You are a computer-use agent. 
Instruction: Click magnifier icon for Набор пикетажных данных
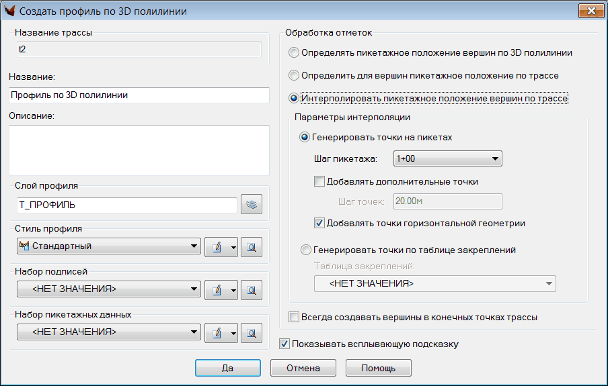click(251, 332)
